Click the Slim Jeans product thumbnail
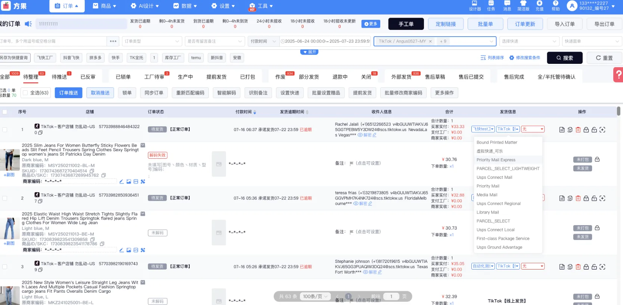623x305 pixels. [10, 160]
